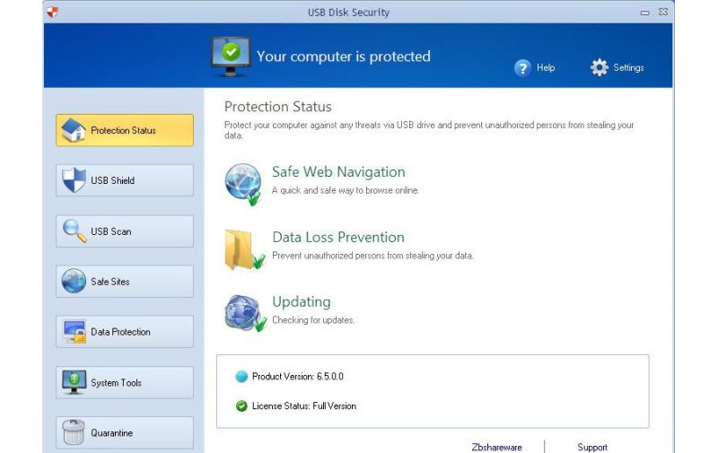
Task: Go to USB Scan in sidebar
Action: [x=125, y=231]
